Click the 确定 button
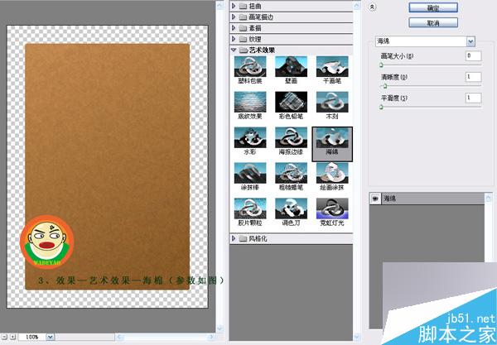 click(x=433, y=8)
